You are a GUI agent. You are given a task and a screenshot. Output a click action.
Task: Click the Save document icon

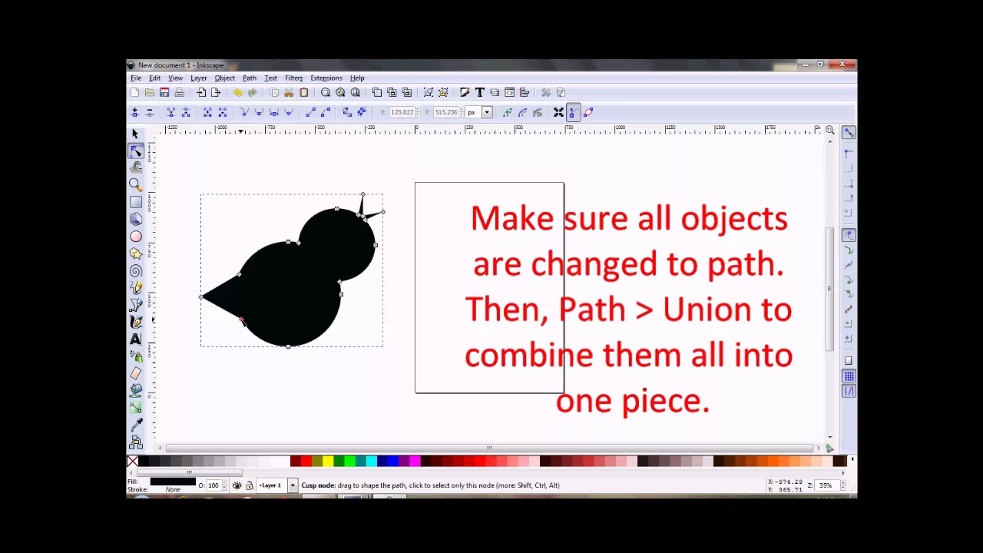164,92
